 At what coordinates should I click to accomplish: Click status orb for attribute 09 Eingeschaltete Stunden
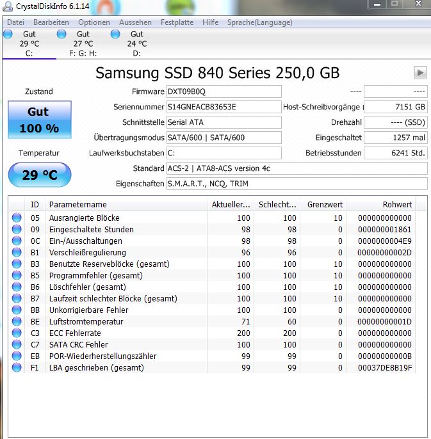coord(17,229)
